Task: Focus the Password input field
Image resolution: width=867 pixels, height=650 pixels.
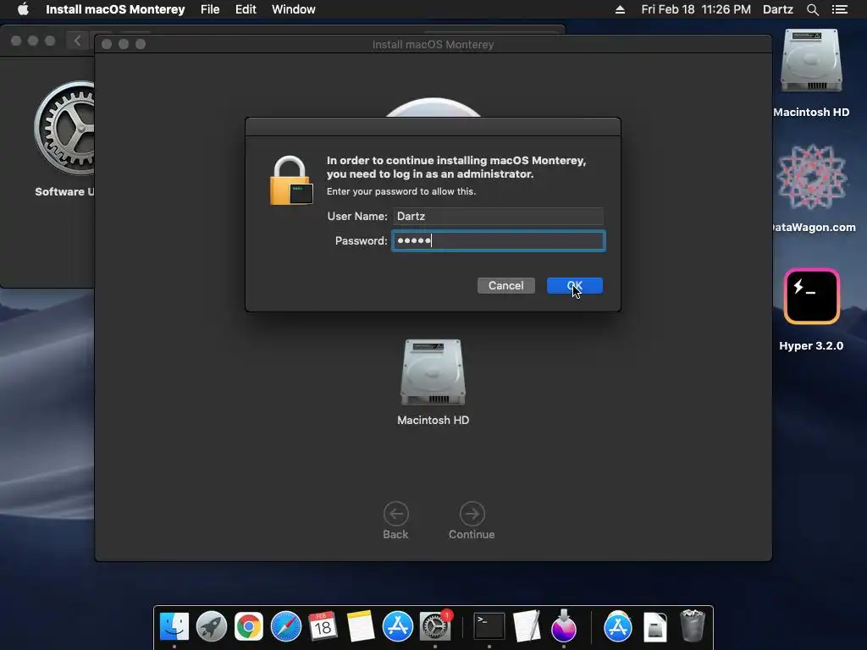Action: (499, 241)
